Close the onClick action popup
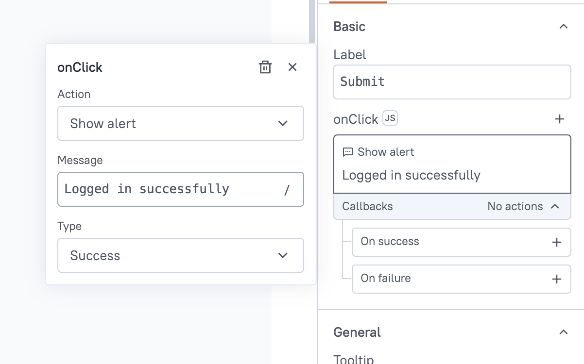584x364 pixels. (x=292, y=67)
